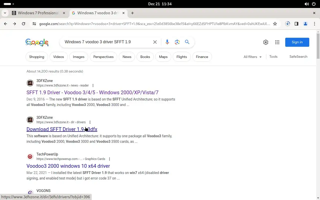Click the Google doodle logo
The width and height of the screenshot is (320, 200).
pos(37,42)
